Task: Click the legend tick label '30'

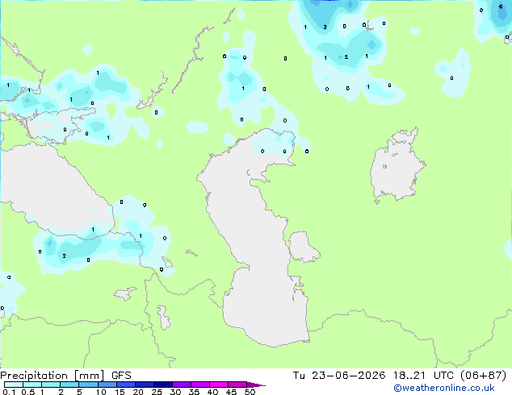Action: [175, 392]
